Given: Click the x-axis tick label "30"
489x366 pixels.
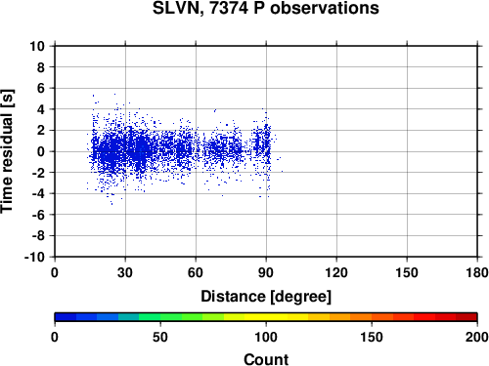Looking at the screenshot, I should tap(125, 272).
